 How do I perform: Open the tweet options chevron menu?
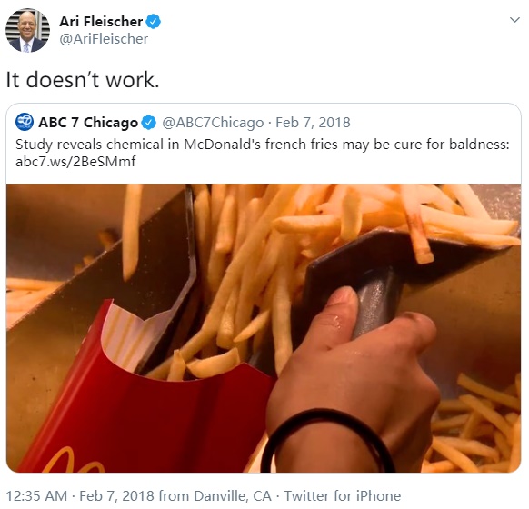point(514,20)
